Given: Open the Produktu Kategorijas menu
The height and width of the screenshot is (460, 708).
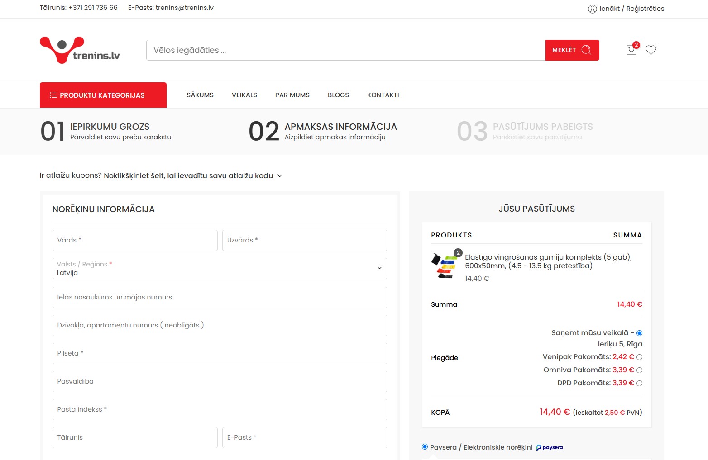Looking at the screenshot, I should pyautogui.click(x=103, y=95).
